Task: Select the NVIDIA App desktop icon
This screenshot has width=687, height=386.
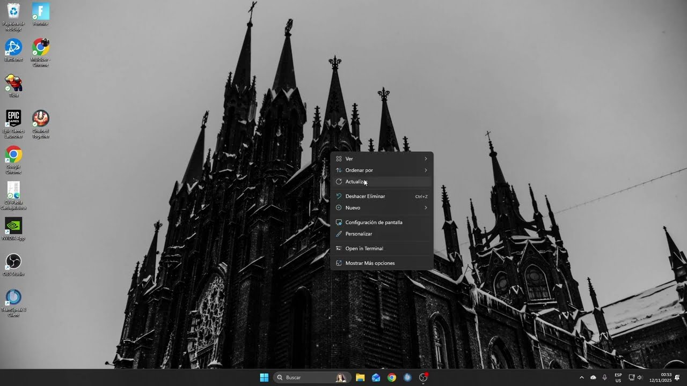Action: [13, 229]
